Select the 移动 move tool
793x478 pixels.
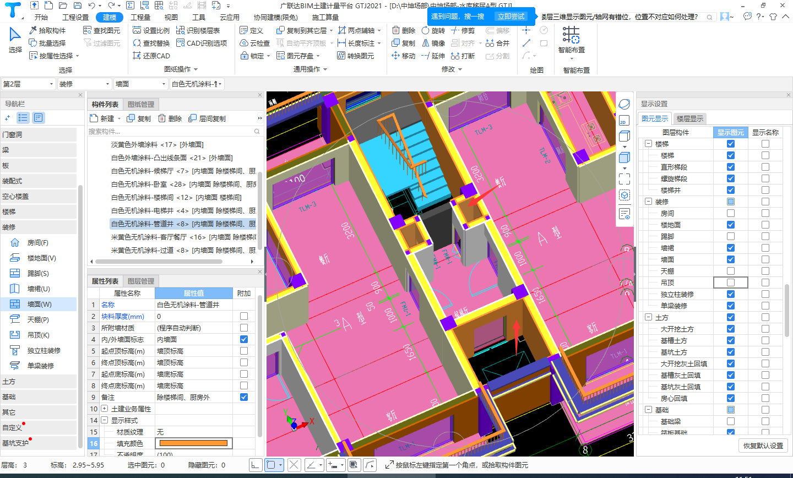pos(403,56)
